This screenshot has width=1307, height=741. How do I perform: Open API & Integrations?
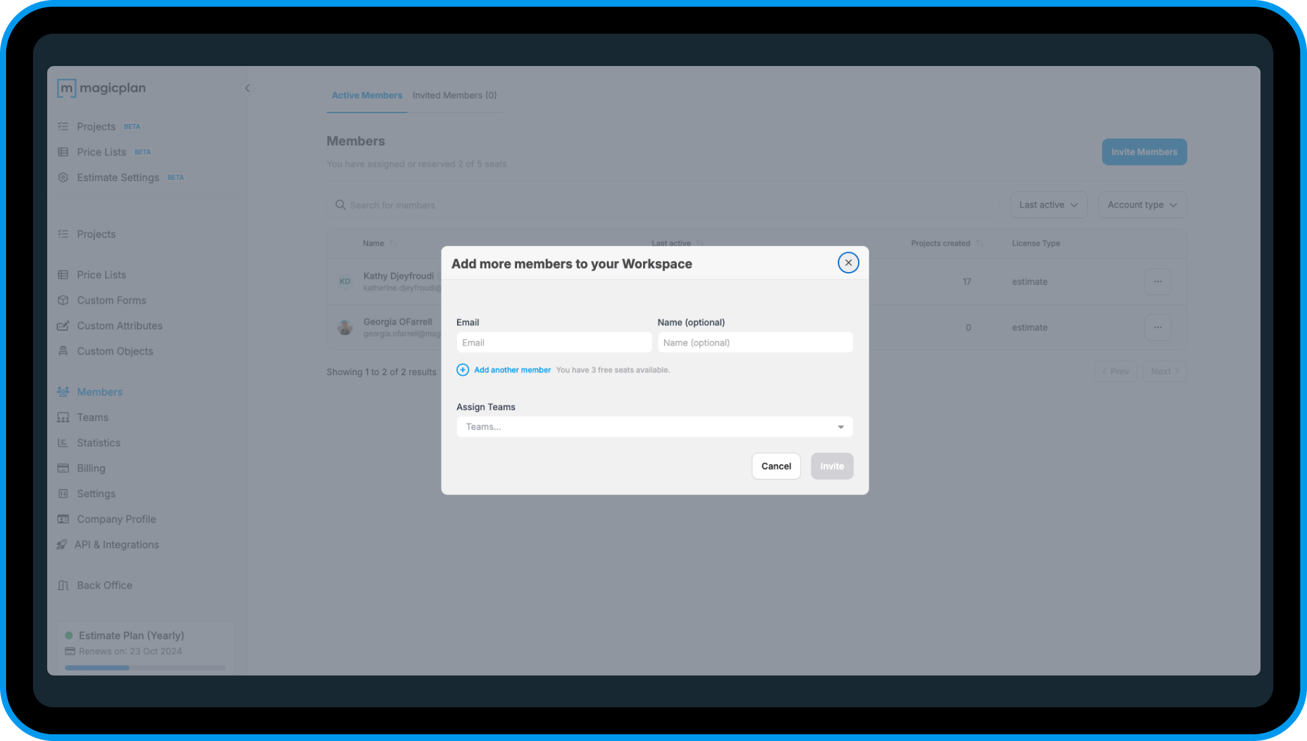pos(117,544)
